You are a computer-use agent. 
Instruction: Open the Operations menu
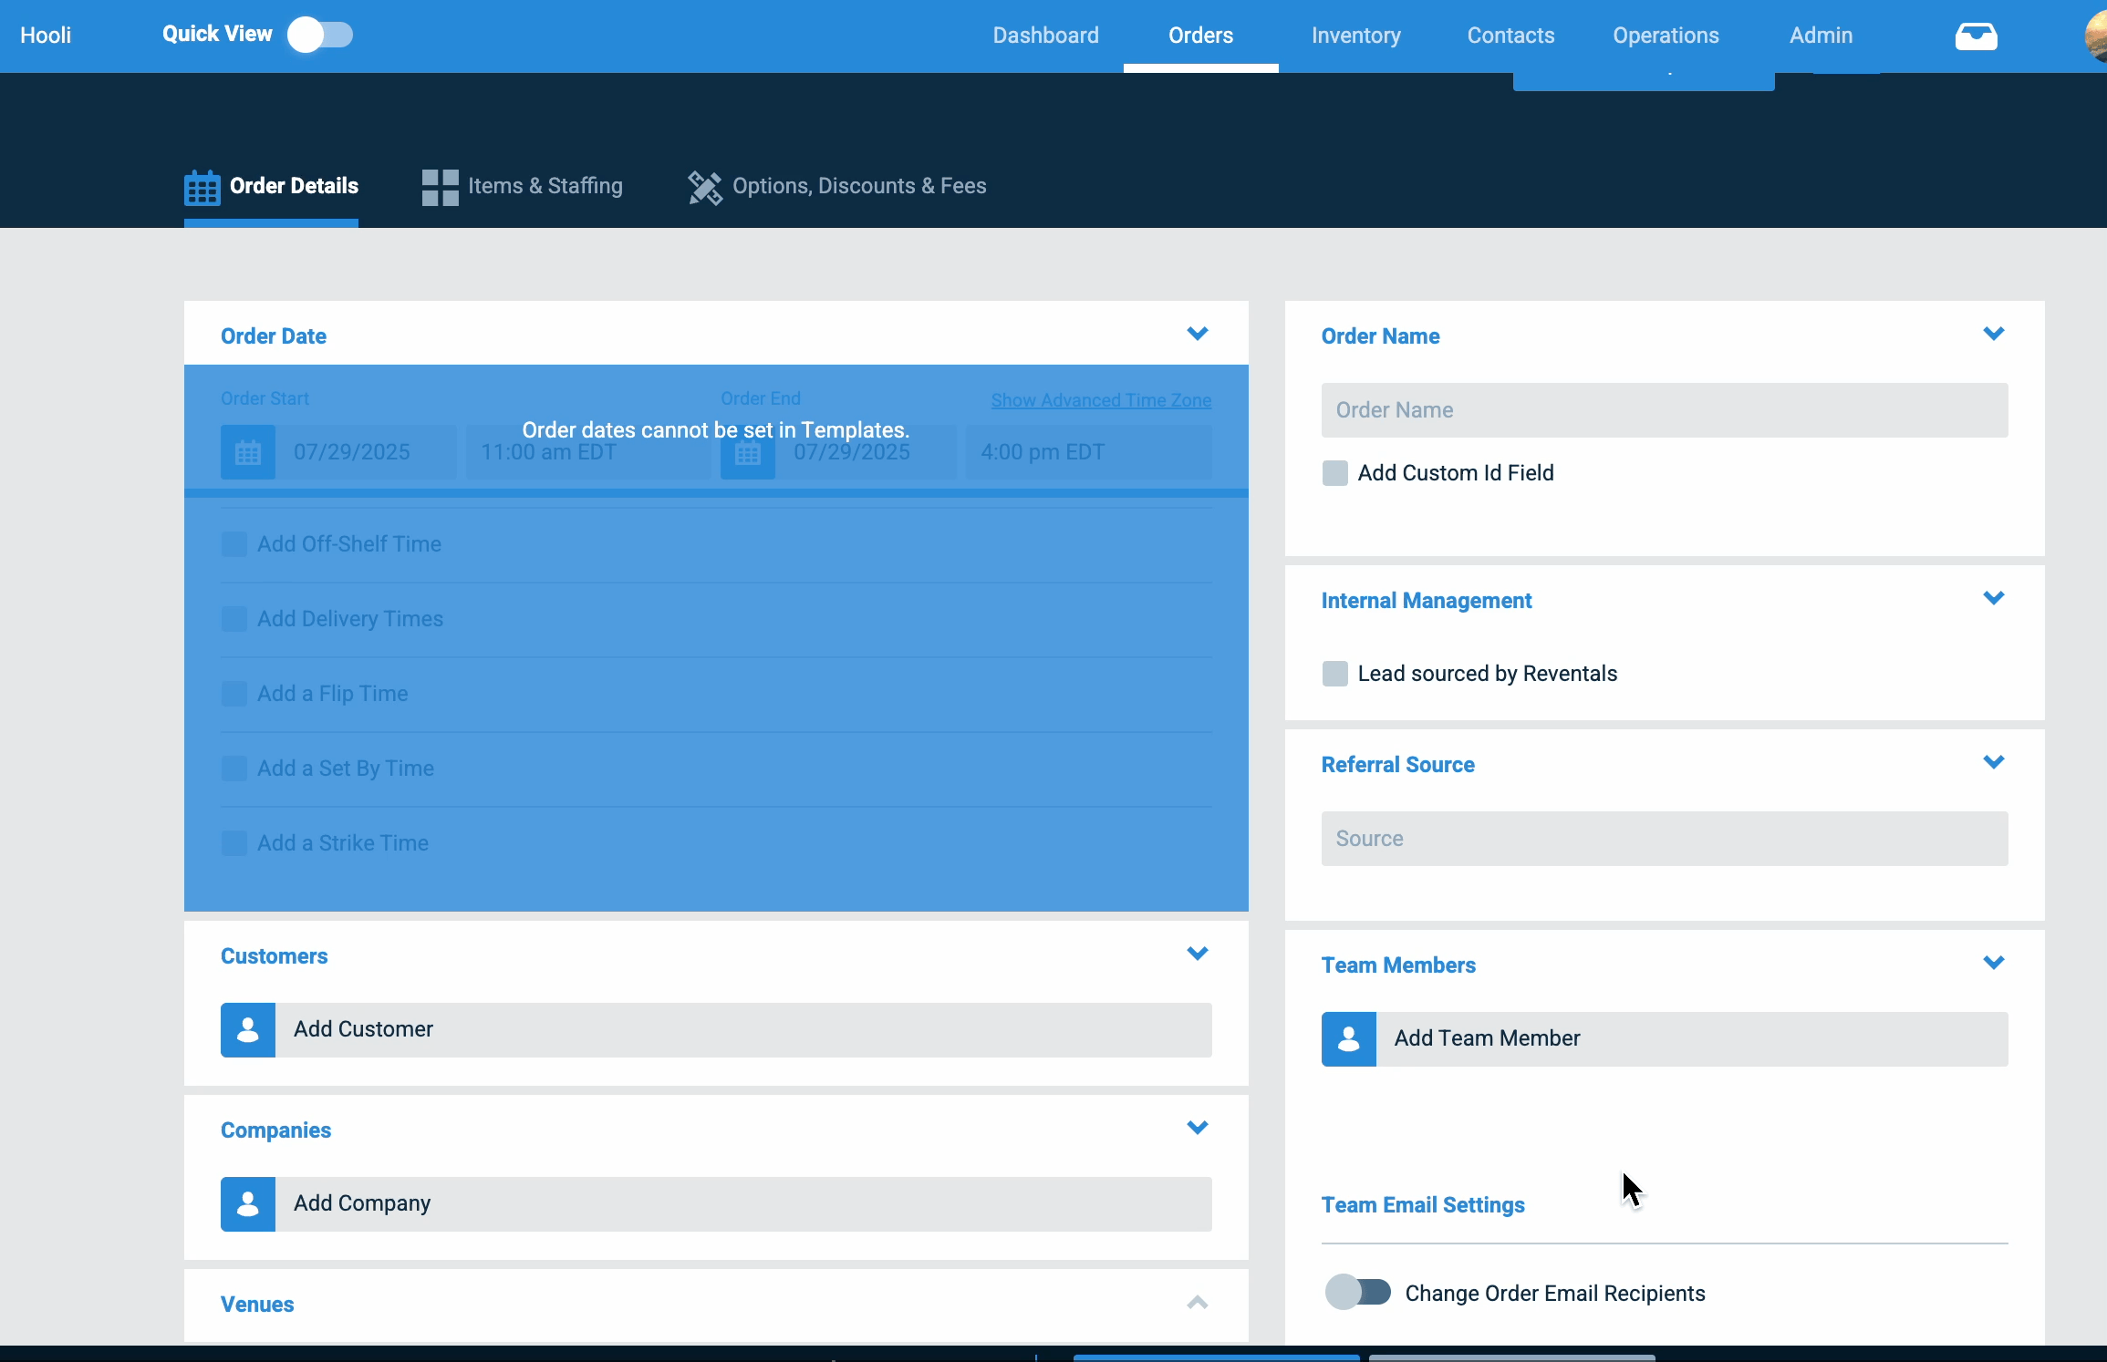pos(1666,36)
